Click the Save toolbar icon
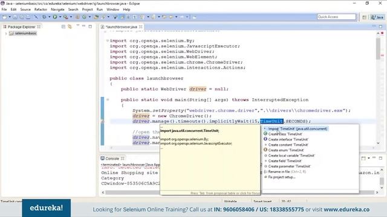Screen dimensions: 387x217 coord(15,17)
